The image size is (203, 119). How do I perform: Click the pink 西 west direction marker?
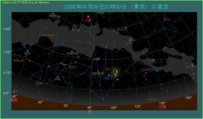click(90, 112)
